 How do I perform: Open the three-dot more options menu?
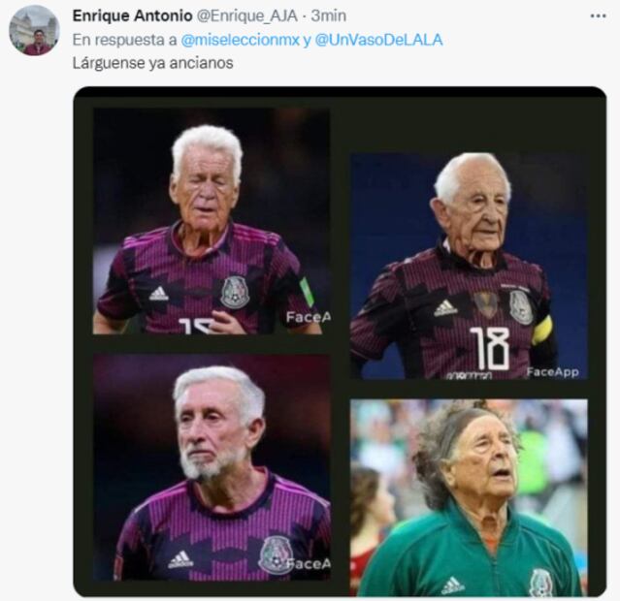point(597,16)
